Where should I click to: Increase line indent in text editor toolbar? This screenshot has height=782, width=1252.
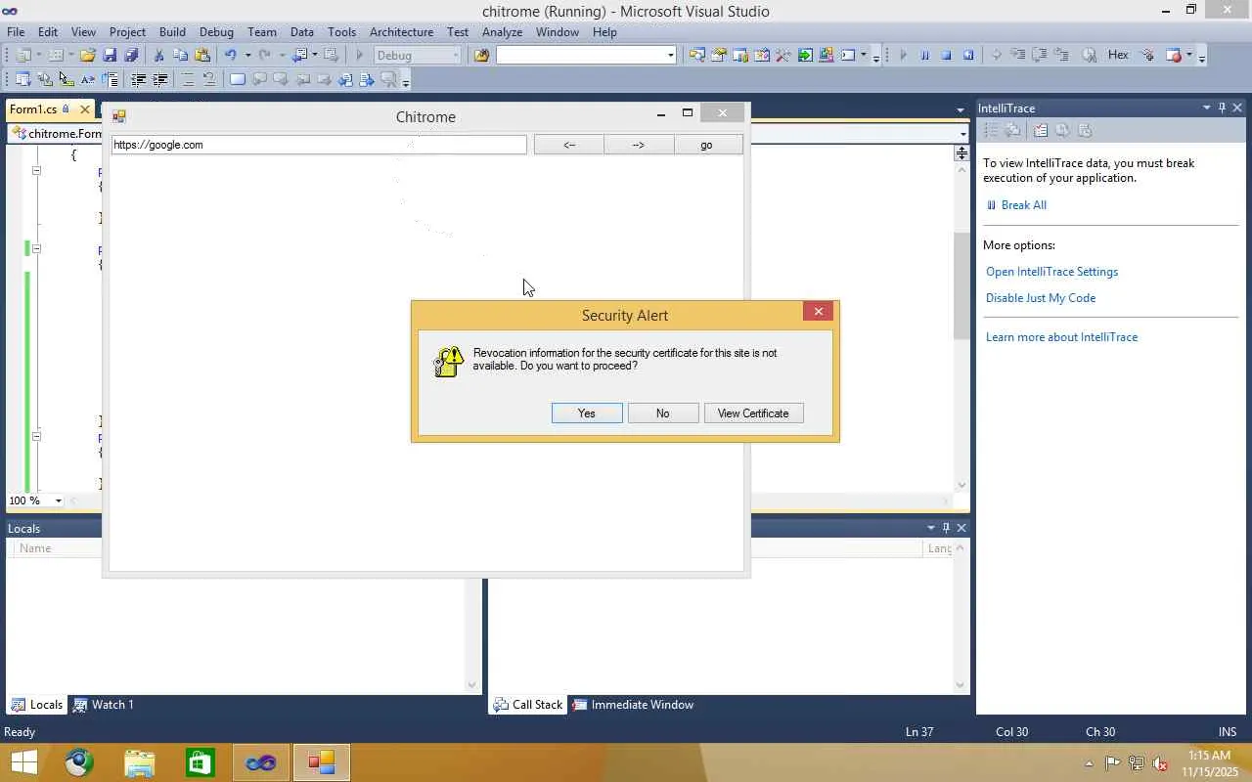(160, 80)
